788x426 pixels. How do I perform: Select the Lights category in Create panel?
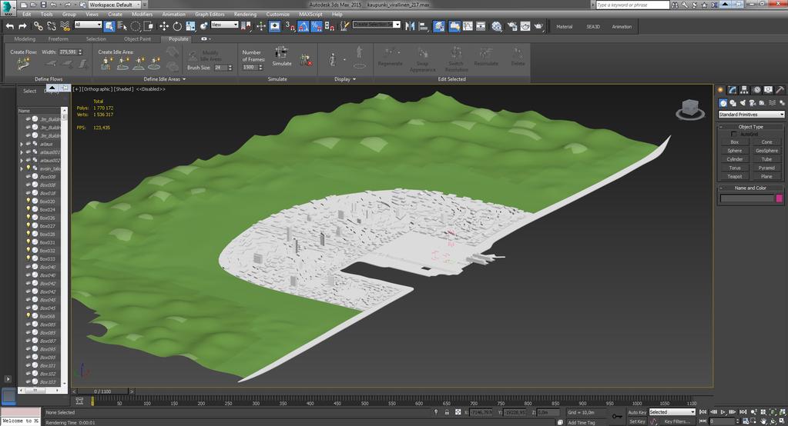pyautogui.click(x=743, y=103)
